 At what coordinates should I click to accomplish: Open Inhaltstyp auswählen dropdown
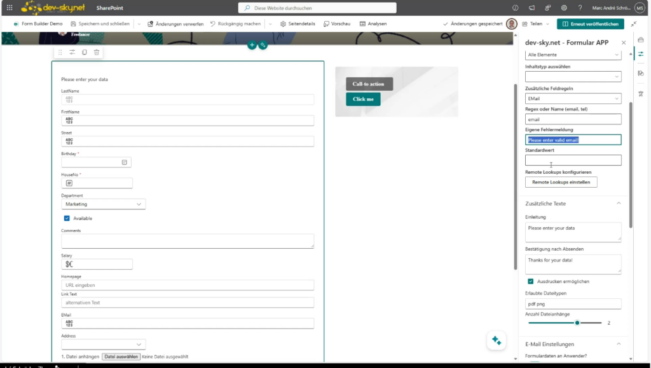click(573, 76)
